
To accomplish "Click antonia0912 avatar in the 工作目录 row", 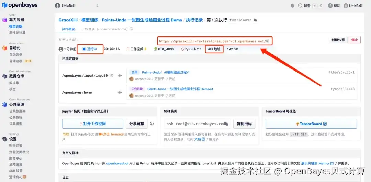I will coord(131,96).
